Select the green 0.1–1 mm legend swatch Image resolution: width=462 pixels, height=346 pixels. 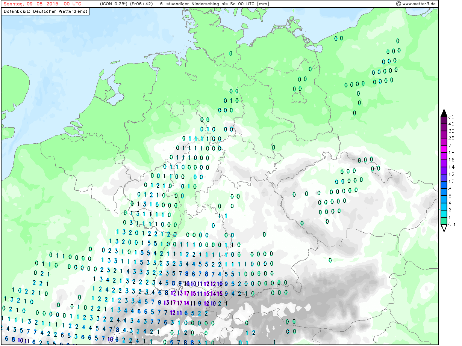point(444,221)
